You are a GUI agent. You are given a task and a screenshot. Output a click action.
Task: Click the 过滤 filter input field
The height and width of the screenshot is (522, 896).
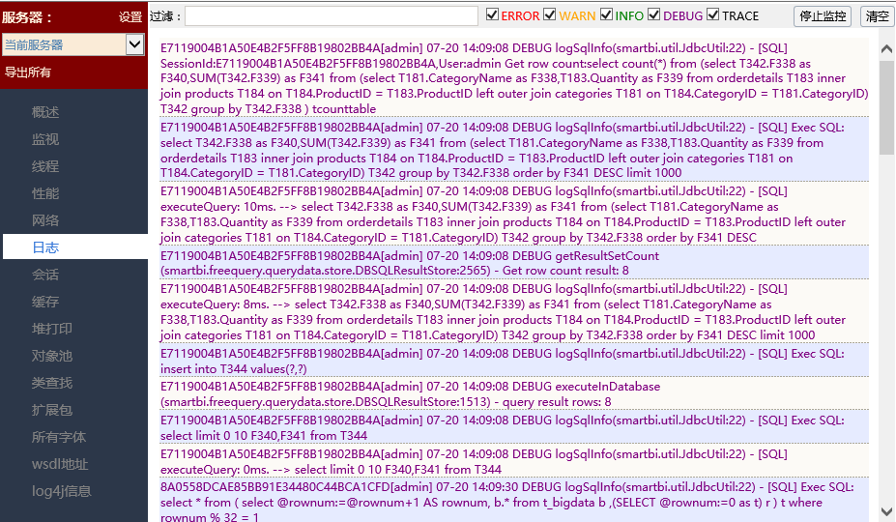coord(332,16)
